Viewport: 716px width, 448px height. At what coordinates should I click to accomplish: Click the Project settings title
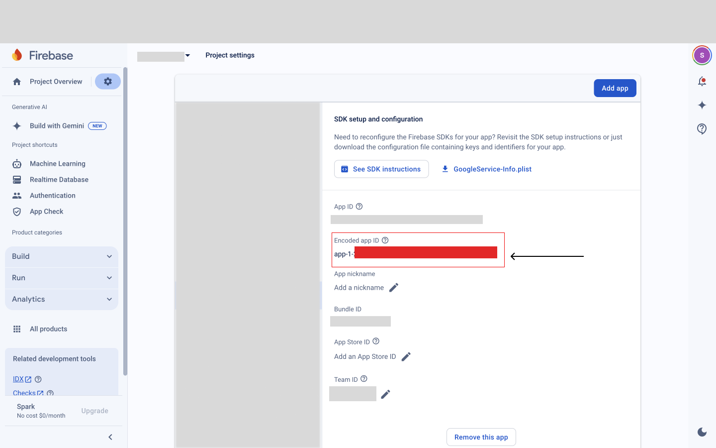(x=230, y=55)
